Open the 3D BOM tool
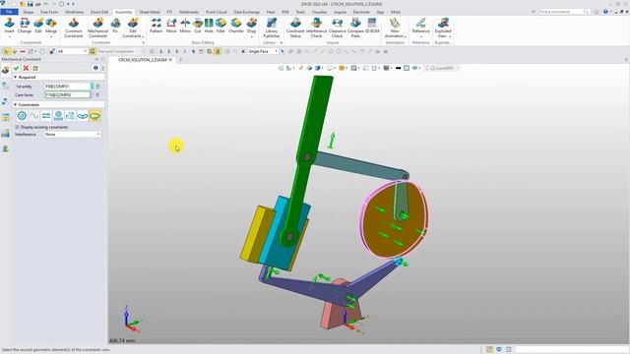 tap(372, 26)
